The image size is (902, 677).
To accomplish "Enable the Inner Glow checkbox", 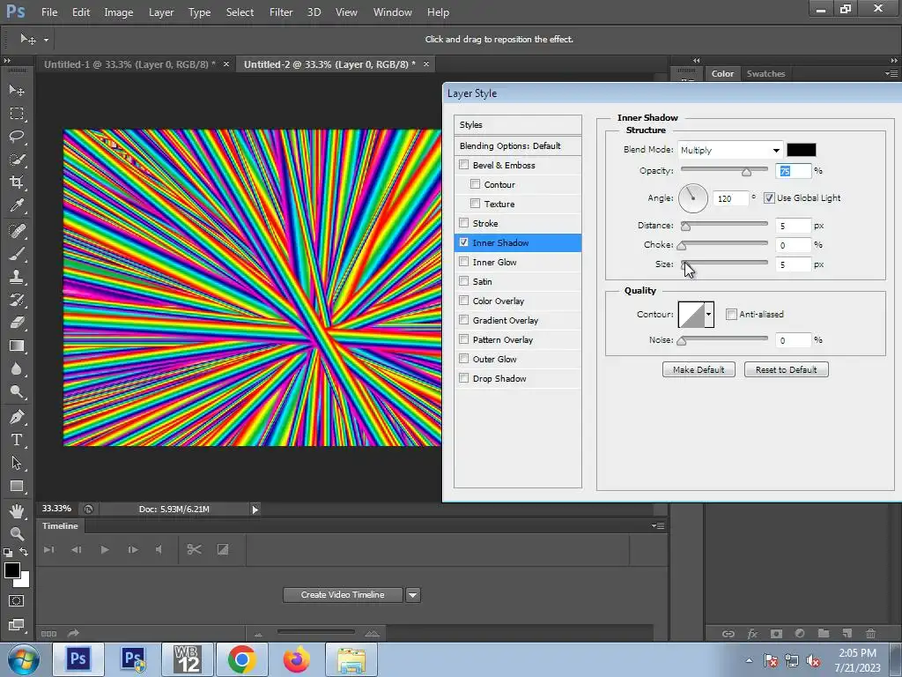I will [x=463, y=262].
